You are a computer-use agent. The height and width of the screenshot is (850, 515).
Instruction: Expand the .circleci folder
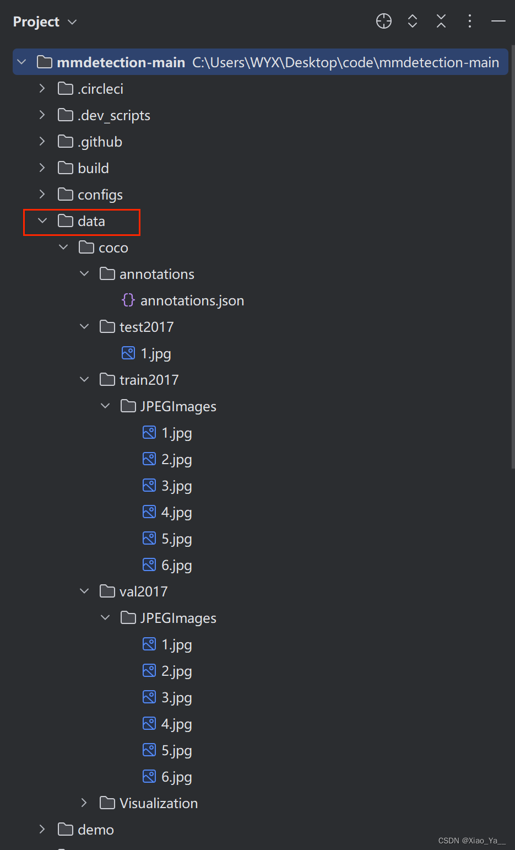[42, 88]
